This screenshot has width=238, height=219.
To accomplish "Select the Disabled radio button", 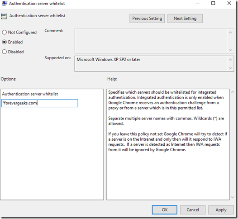I will 4,52.
